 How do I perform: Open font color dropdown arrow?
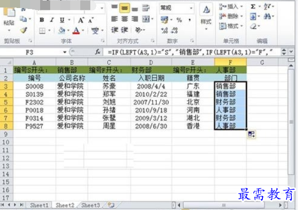(83, 30)
